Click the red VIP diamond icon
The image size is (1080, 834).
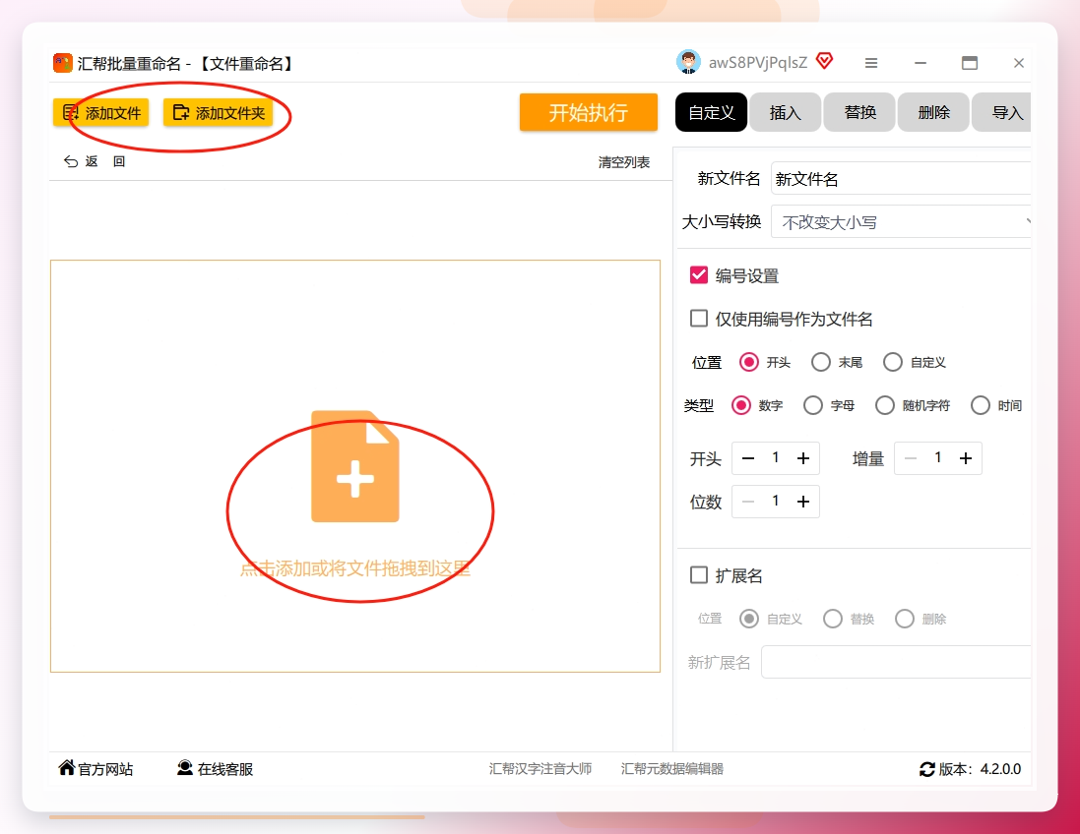pos(824,61)
